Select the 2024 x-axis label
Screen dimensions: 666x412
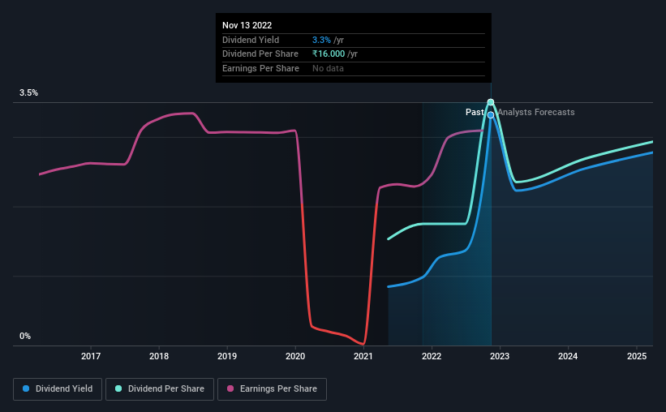coord(568,356)
